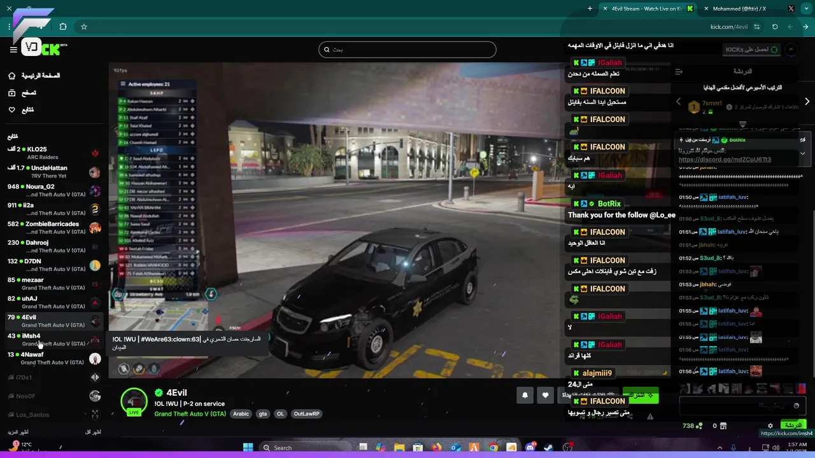Open the browse sidebar item

[x=22, y=93]
